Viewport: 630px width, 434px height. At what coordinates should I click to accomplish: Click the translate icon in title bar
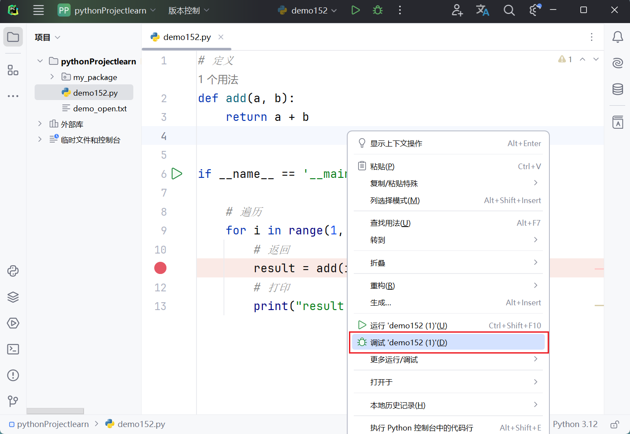pyautogui.click(x=482, y=10)
